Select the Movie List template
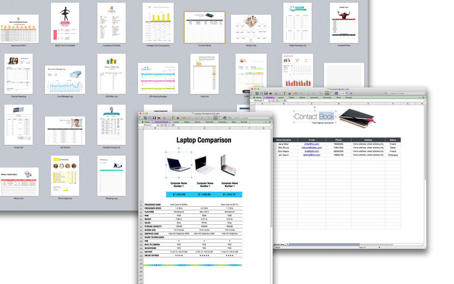This screenshot has width=454, height=284. coord(19,182)
